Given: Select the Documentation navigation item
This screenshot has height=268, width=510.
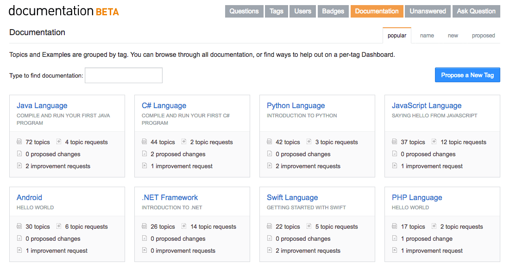Looking at the screenshot, I should (x=377, y=12).
